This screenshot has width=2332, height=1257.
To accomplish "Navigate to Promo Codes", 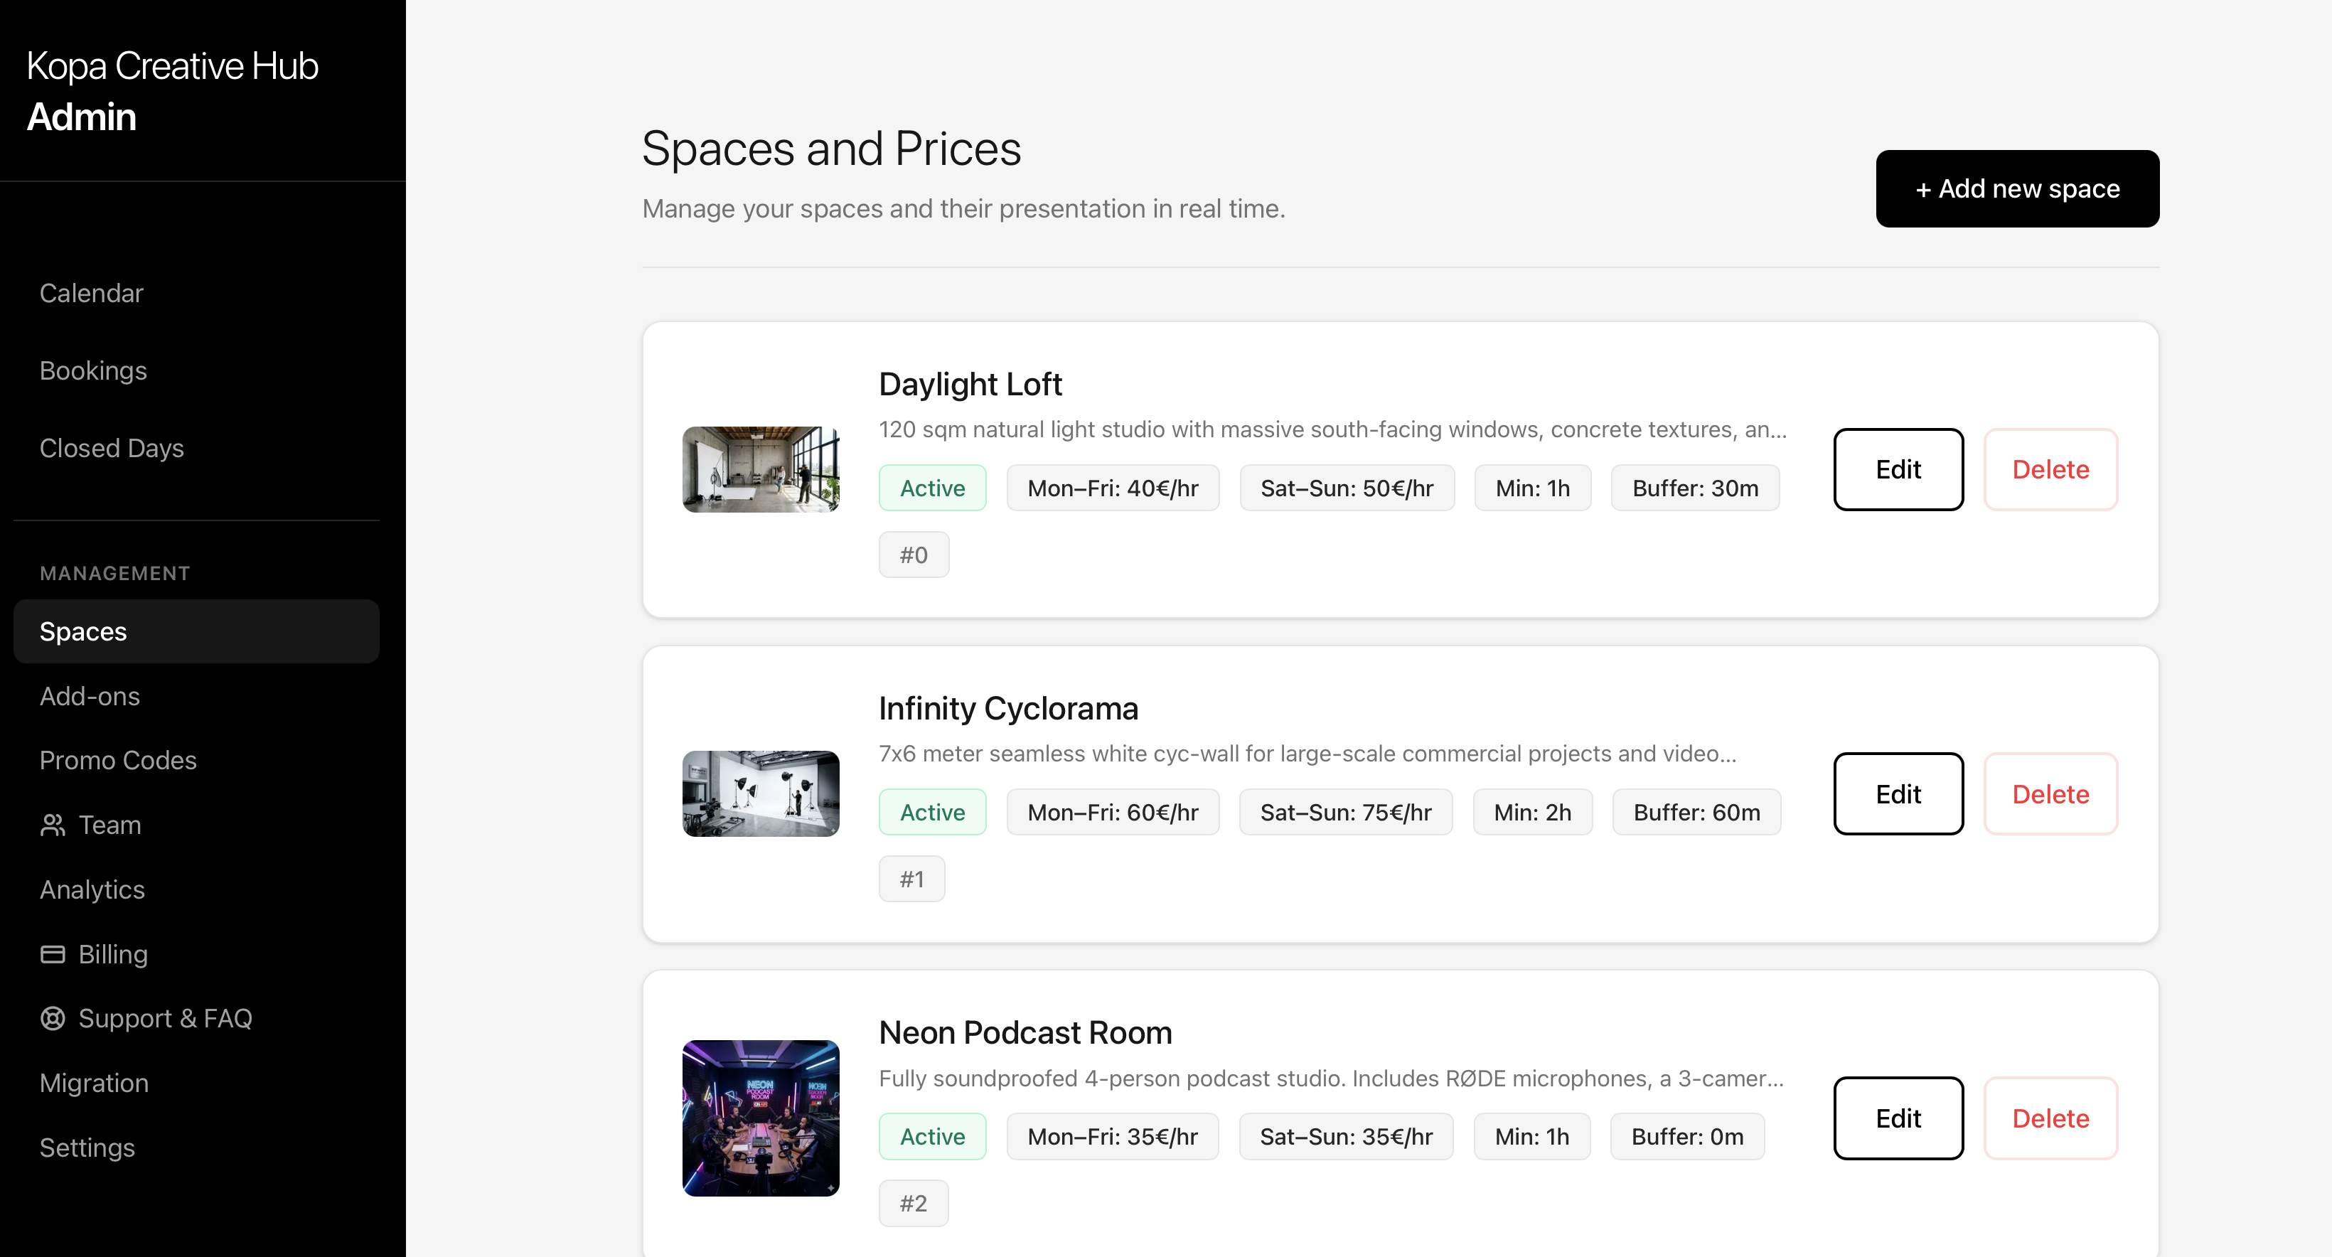I will point(118,760).
